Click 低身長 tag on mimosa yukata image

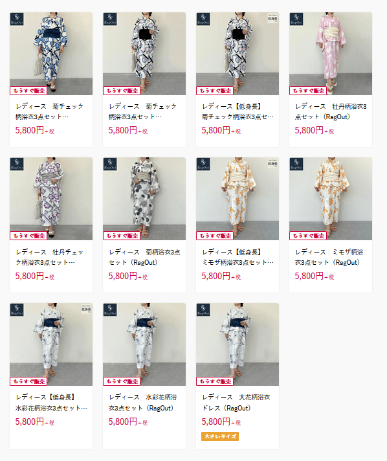click(272, 163)
